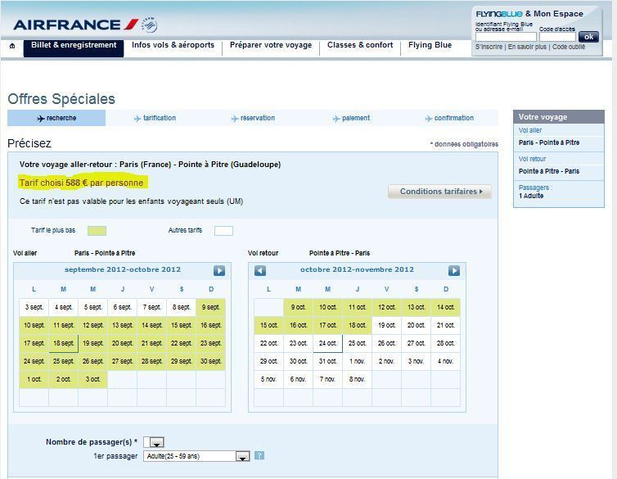
Task: Select the Classes & confort menu
Action: point(360,46)
